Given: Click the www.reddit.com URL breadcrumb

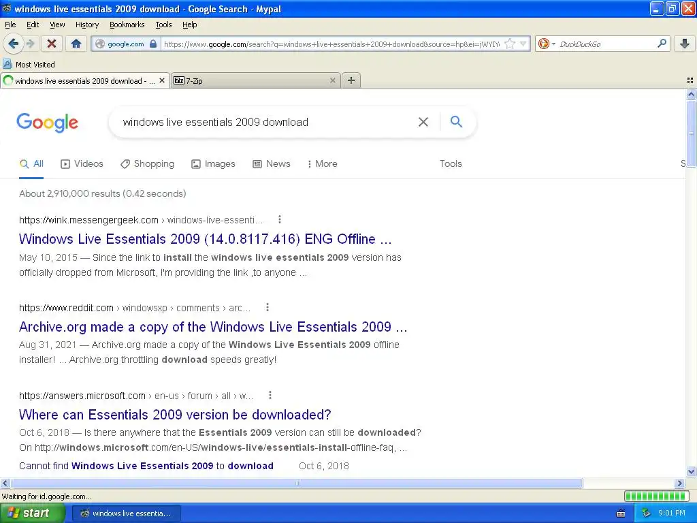Looking at the screenshot, I should [x=135, y=308].
